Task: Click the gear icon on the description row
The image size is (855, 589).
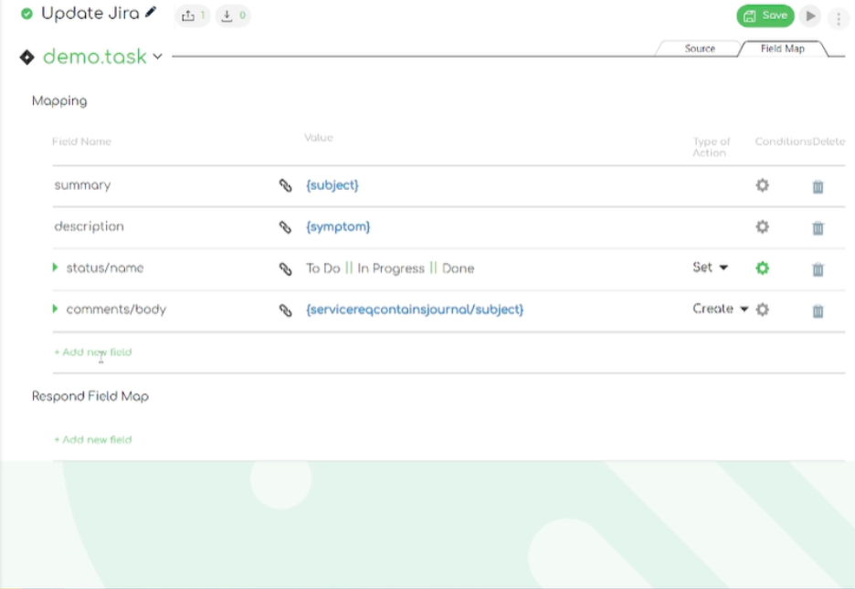Action: pyautogui.click(x=762, y=226)
